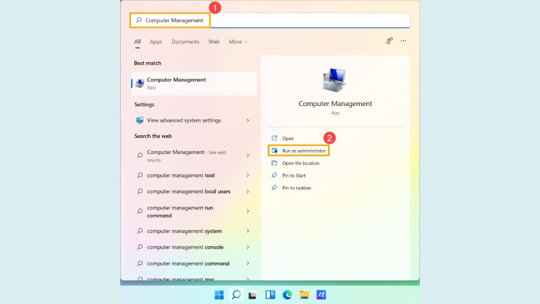This screenshot has width=540, height=304.
Task: Expand computer management system chevron
Action: 248,231
